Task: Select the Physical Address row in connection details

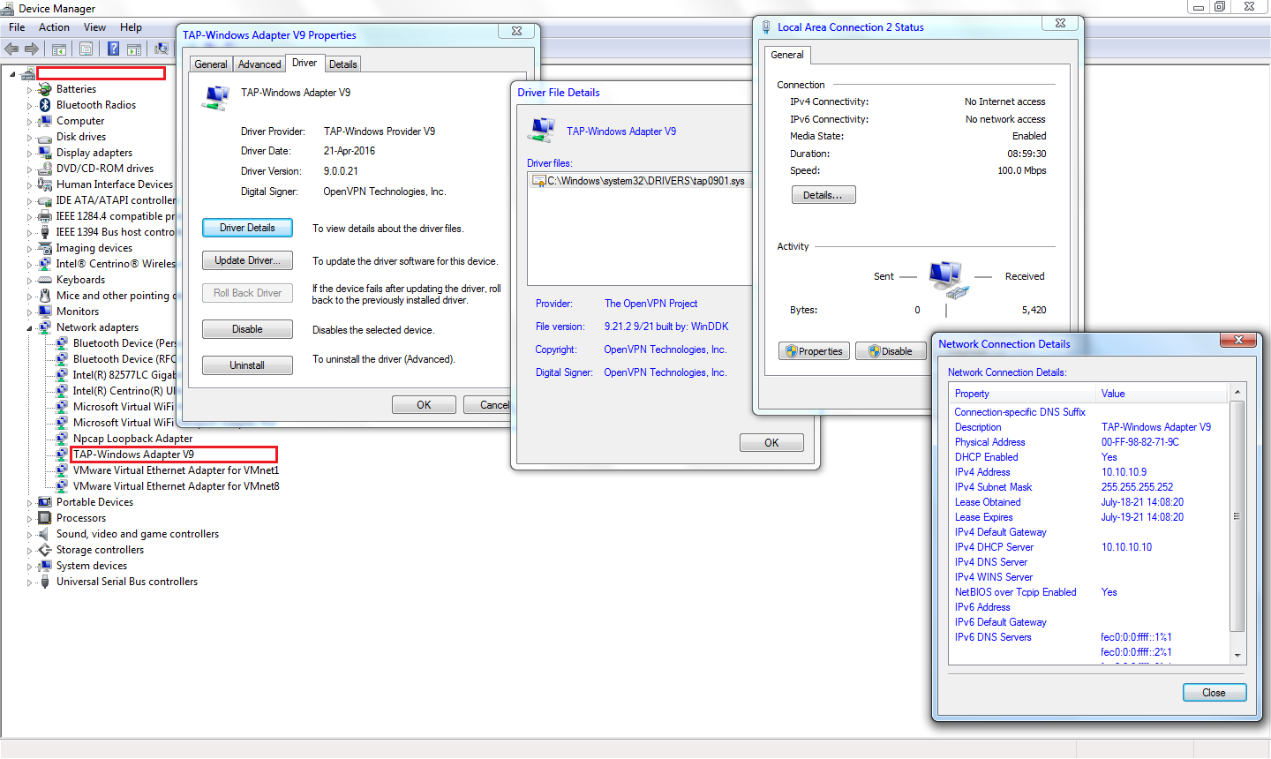Action: click(1089, 442)
